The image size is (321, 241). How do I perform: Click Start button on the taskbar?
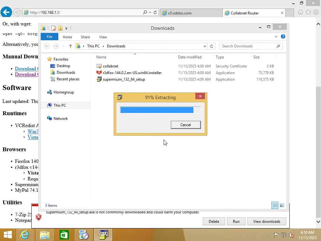click(8, 235)
